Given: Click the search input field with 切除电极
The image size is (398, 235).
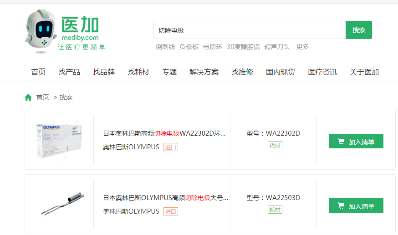Looking at the screenshot, I should tap(249, 30).
